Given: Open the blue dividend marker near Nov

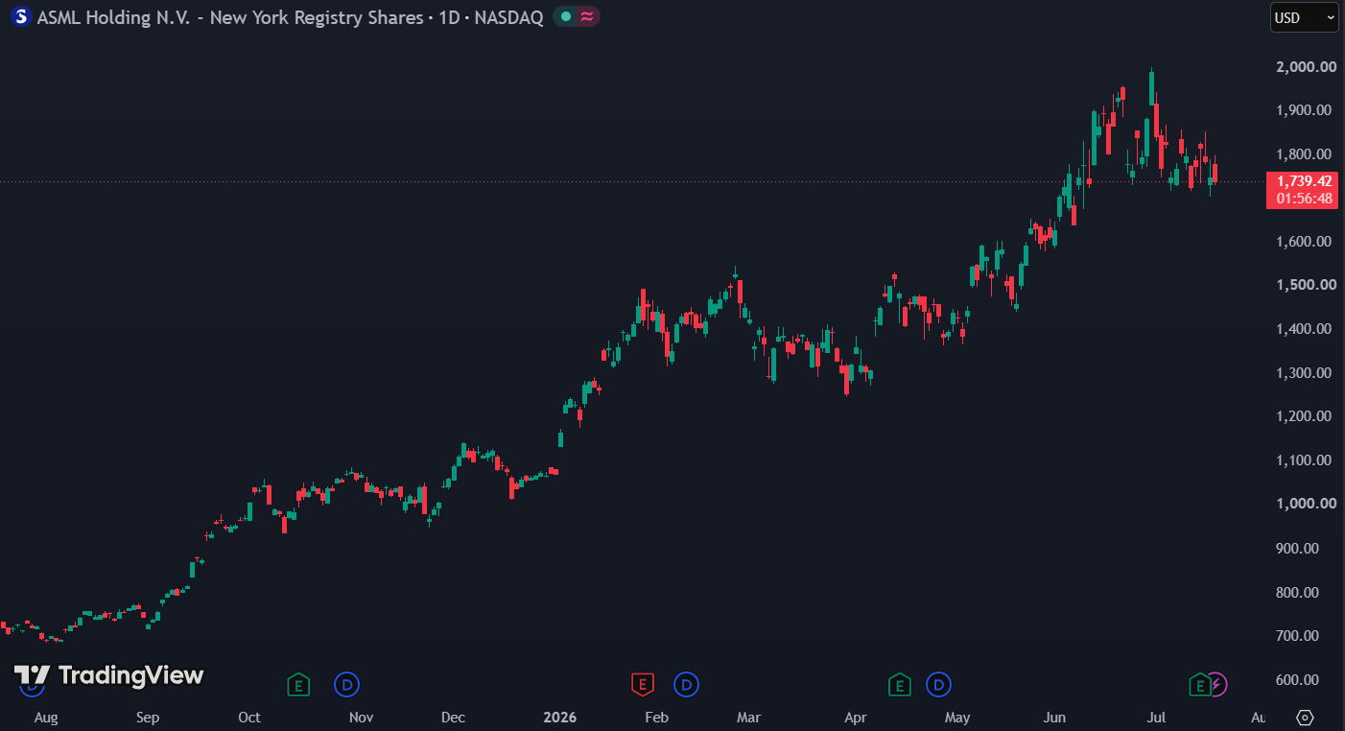Looking at the screenshot, I should click(346, 685).
